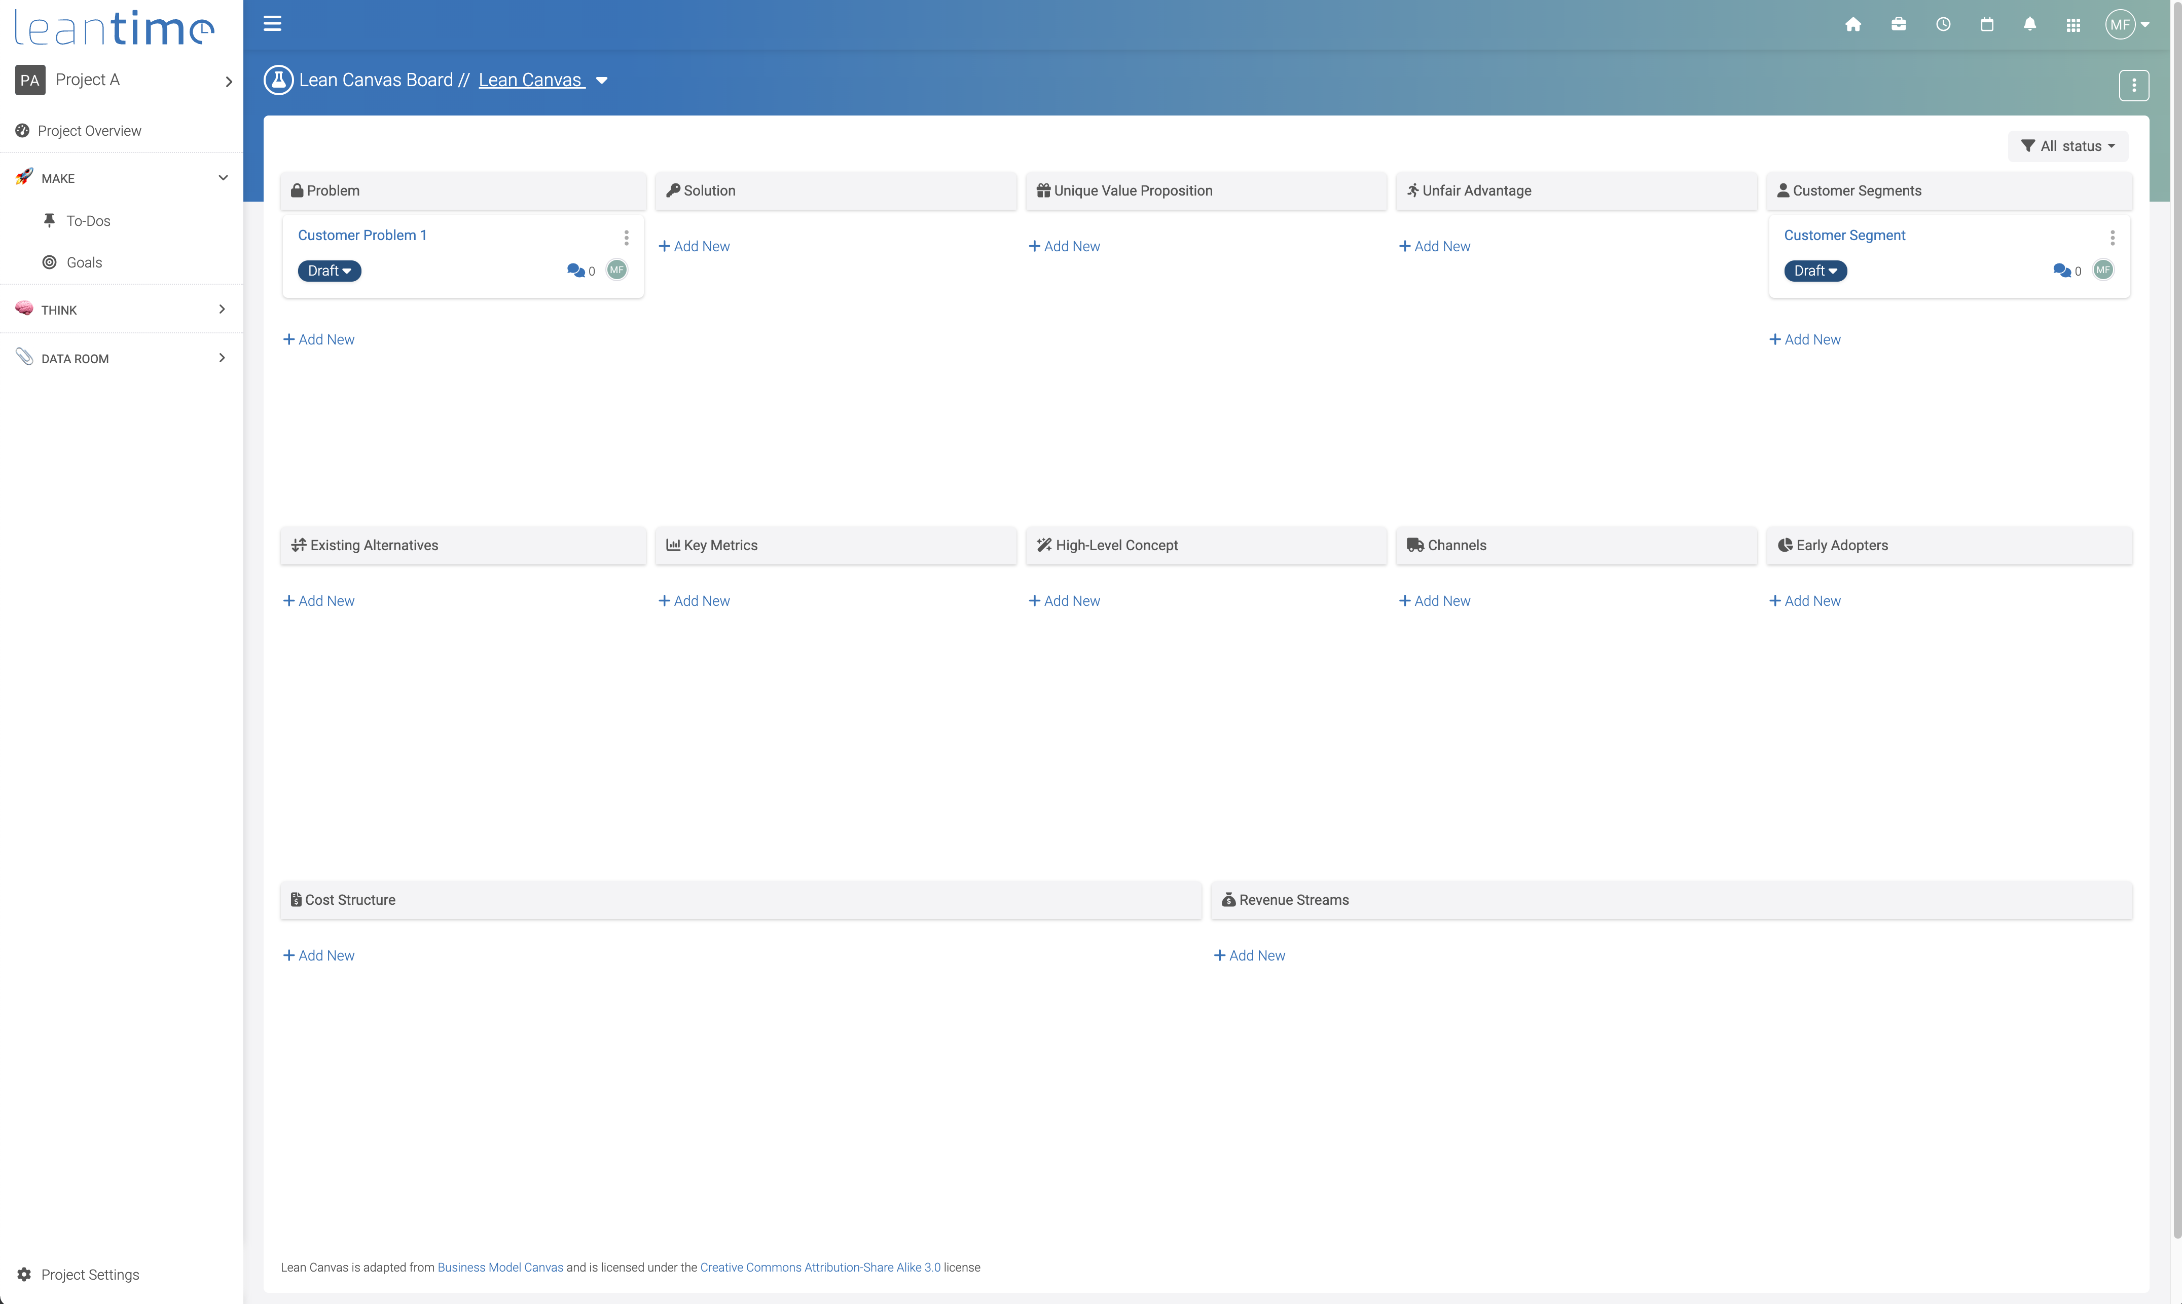Open To-Dos in the sidebar

coord(88,220)
